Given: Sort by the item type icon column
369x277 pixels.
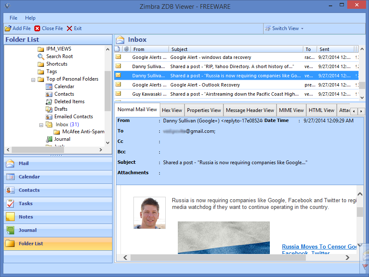Looking at the screenshot, I should coord(118,49).
